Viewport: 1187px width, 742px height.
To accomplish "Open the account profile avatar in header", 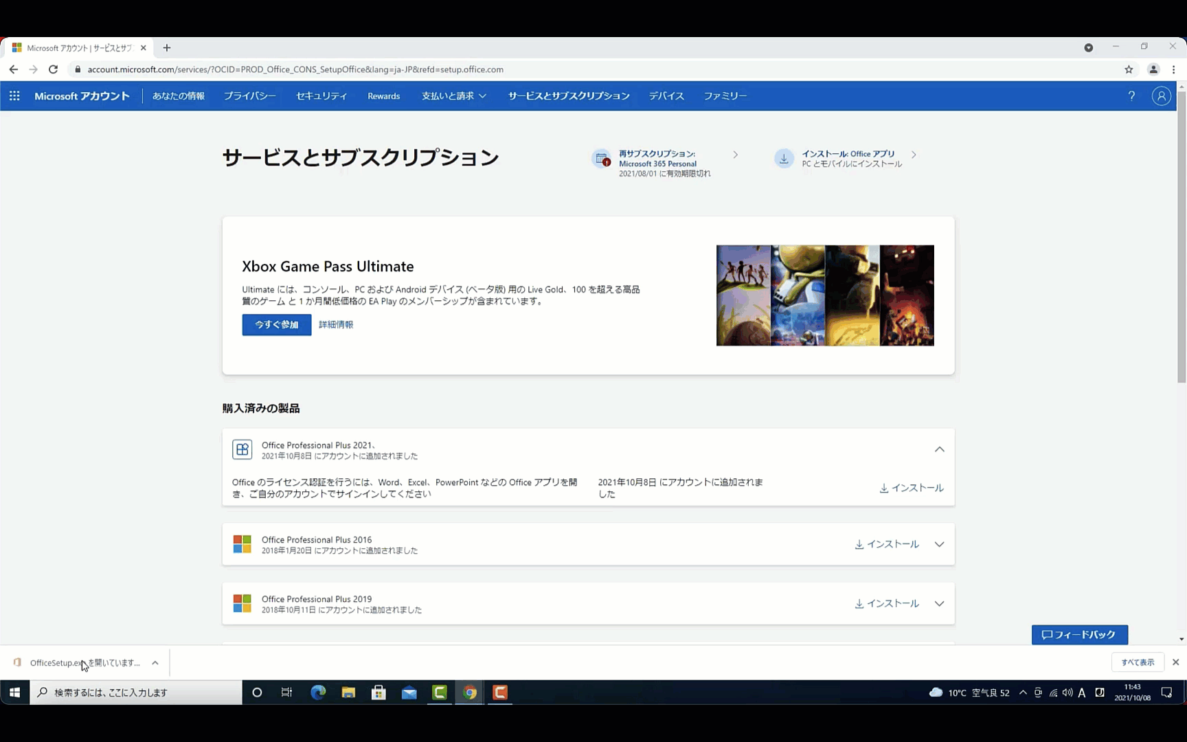I will pyautogui.click(x=1161, y=96).
